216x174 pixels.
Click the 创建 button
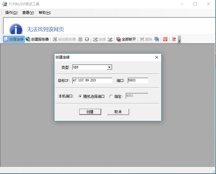click(90, 112)
